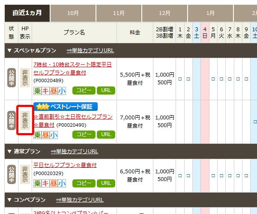
Task: Click the 昼 icon for plan P00020489
Action: pos(54,91)
